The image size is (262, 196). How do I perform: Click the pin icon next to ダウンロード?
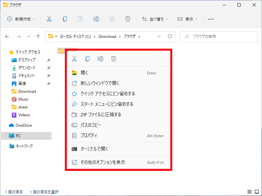pyautogui.click(x=48, y=68)
